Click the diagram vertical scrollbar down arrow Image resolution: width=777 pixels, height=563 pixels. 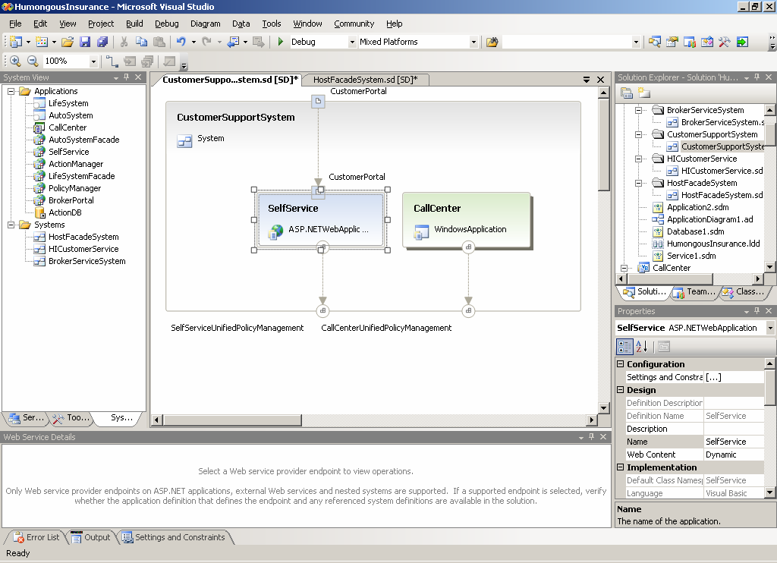click(x=603, y=408)
